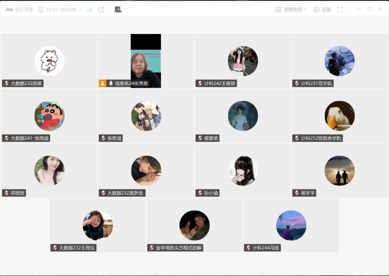Click the share/pop-out arrow icon

point(101,9)
